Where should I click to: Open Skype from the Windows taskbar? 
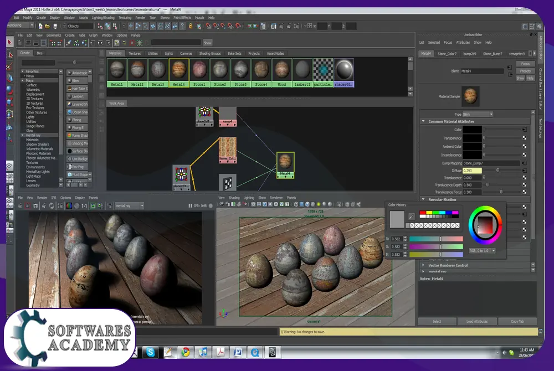click(151, 352)
